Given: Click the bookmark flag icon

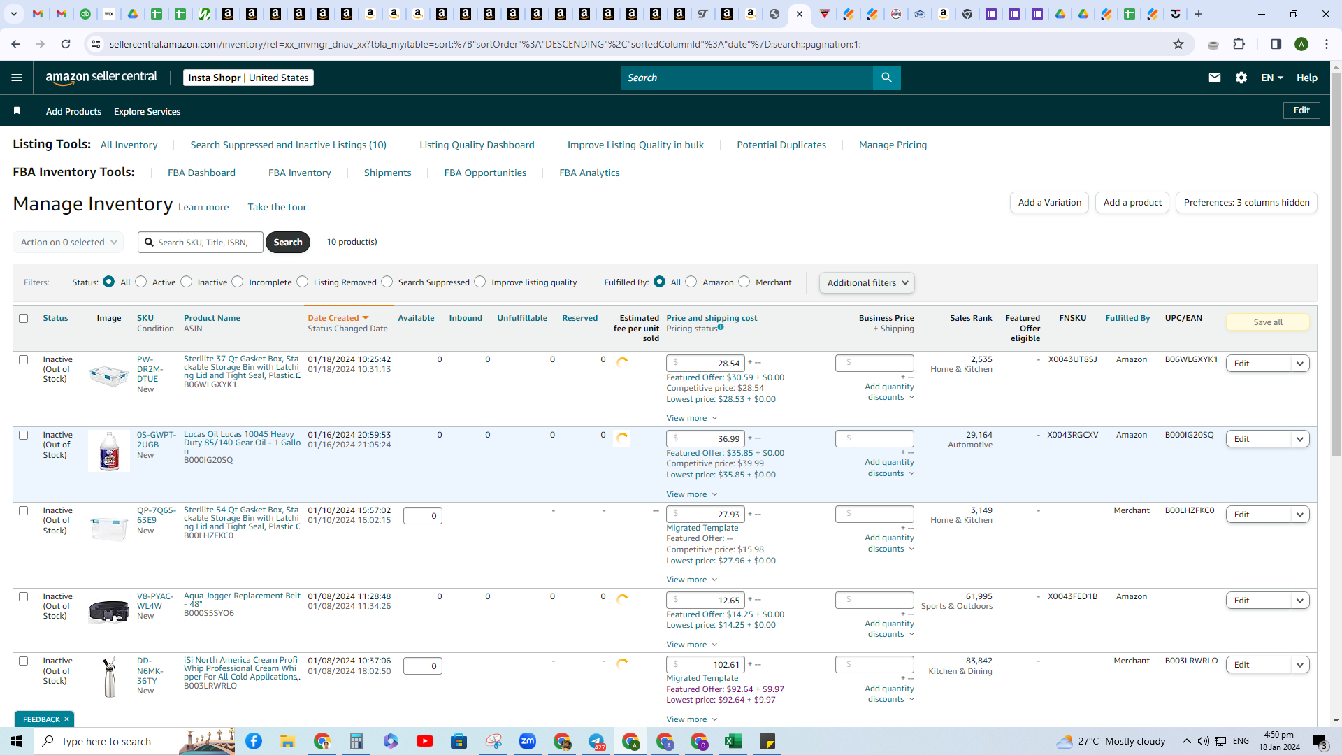Looking at the screenshot, I should 17,111.
